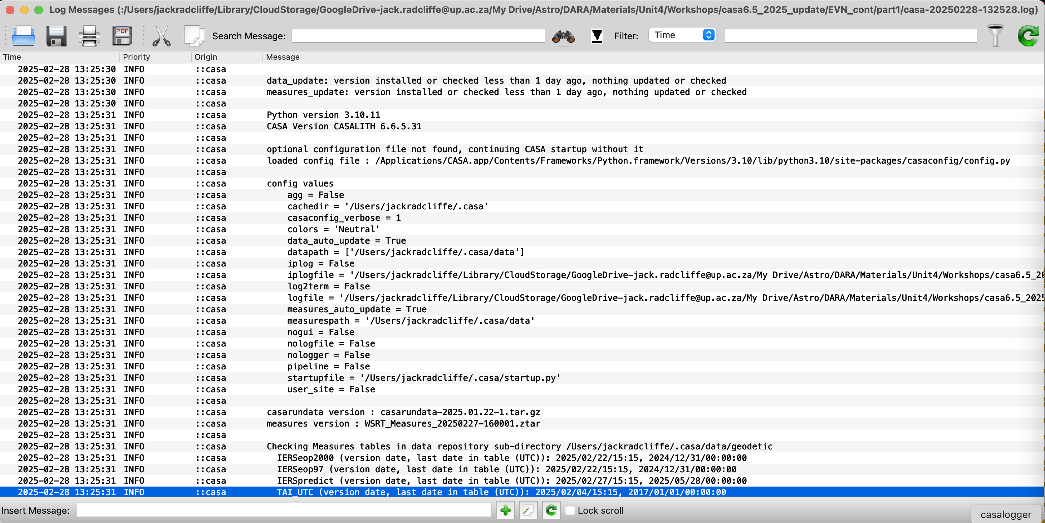Print the log with the printer icon
Viewport: 1045px width, 523px height.
tap(89, 36)
